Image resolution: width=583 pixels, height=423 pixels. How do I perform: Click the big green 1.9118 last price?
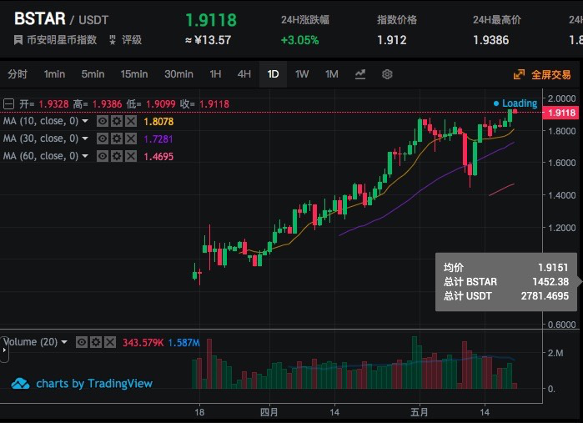coord(211,20)
